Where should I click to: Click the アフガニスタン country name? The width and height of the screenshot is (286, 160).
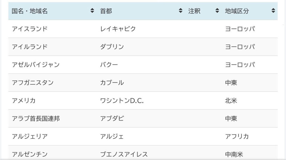point(33,82)
